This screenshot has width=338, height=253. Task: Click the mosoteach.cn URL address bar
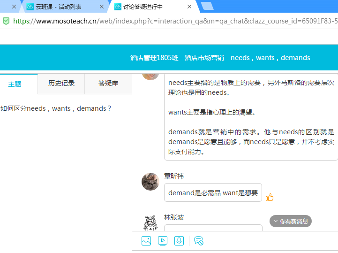pyautogui.click(x=174, y=21)
